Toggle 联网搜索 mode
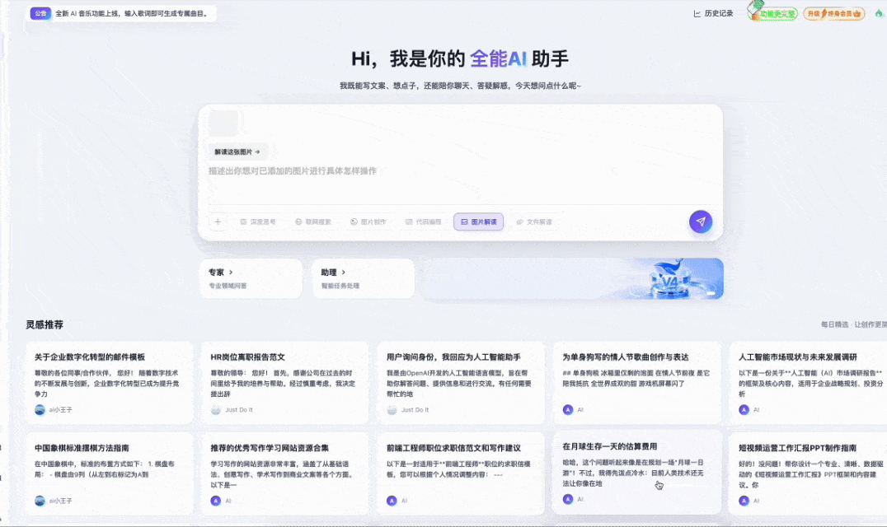This screenshot has height=527, width=887. (x=312, y=222)
